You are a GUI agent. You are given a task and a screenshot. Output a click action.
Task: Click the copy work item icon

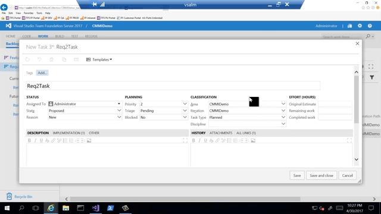coord(64,59)
